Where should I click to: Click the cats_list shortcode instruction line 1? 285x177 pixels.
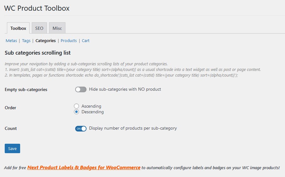(133, 69)
